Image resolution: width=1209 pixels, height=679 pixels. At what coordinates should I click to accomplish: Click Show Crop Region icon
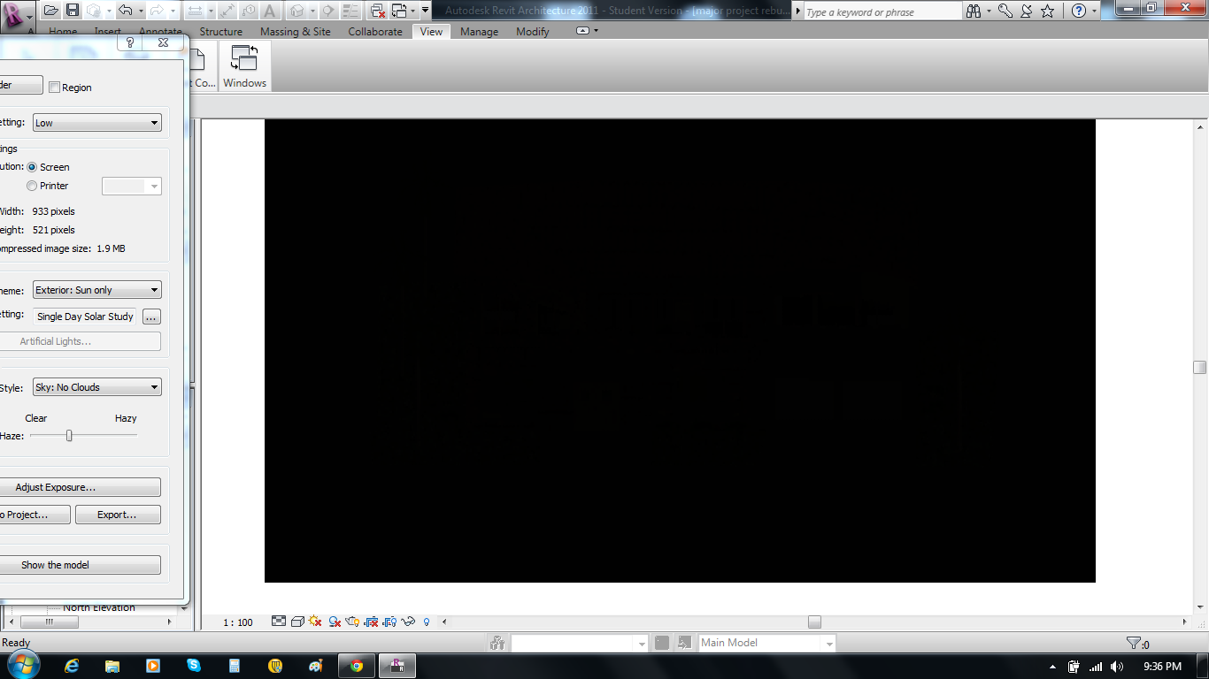coord(389,622)
